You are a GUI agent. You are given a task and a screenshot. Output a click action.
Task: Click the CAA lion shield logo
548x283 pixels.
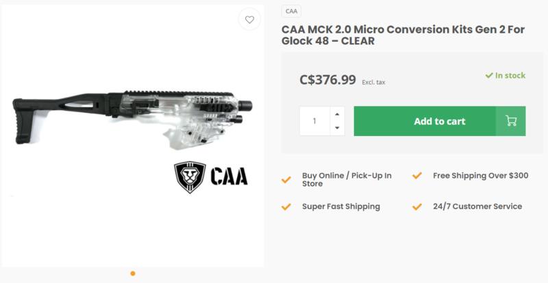coord(190,177)
